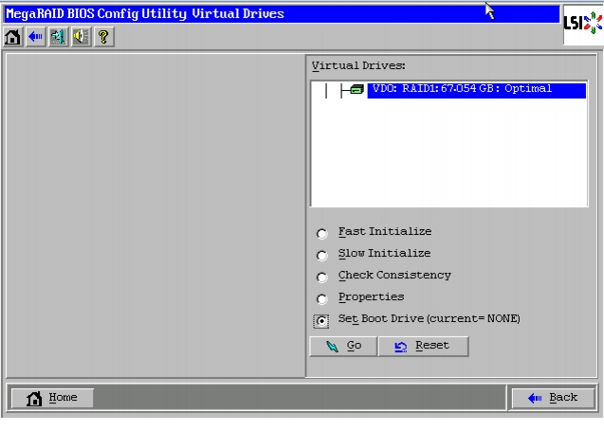The width and height of the screenshot is (604, 431).
Task: Choose the Check Consistency option
Action: pos(321,277)
